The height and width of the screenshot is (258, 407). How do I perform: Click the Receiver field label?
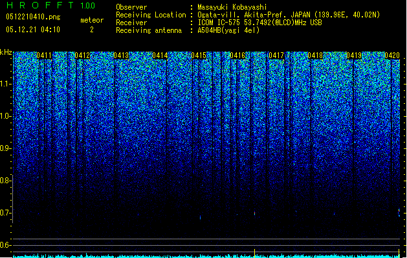pyautogui.click(x=131, y=23)
